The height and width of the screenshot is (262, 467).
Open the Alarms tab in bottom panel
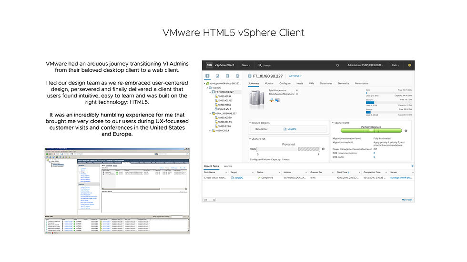tap(228, 166)
